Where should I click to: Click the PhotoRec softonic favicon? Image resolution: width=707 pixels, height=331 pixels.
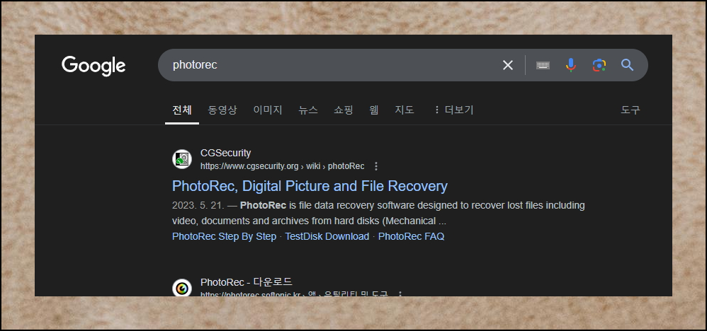[x=182, y=287]
